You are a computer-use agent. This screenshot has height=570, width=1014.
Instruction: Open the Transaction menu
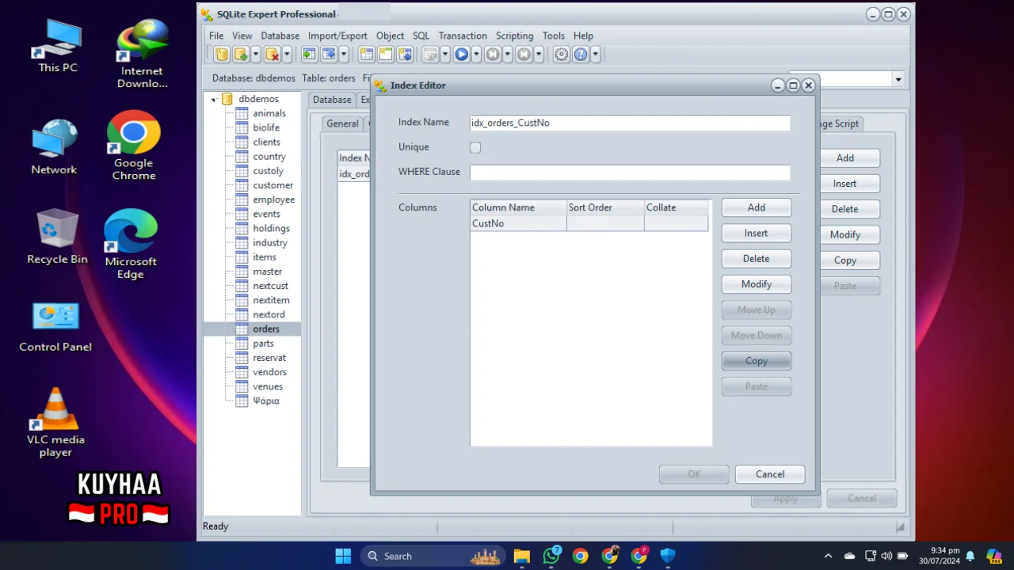(x=463, y=36)
